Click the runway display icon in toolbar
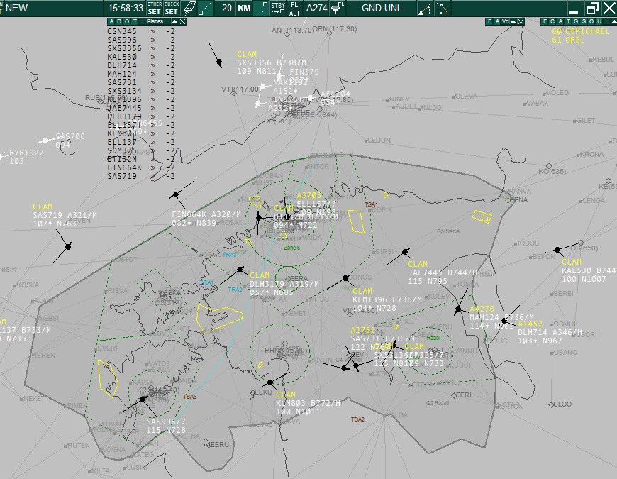This screenshot has width=617, height=479. tap(189, 9)
